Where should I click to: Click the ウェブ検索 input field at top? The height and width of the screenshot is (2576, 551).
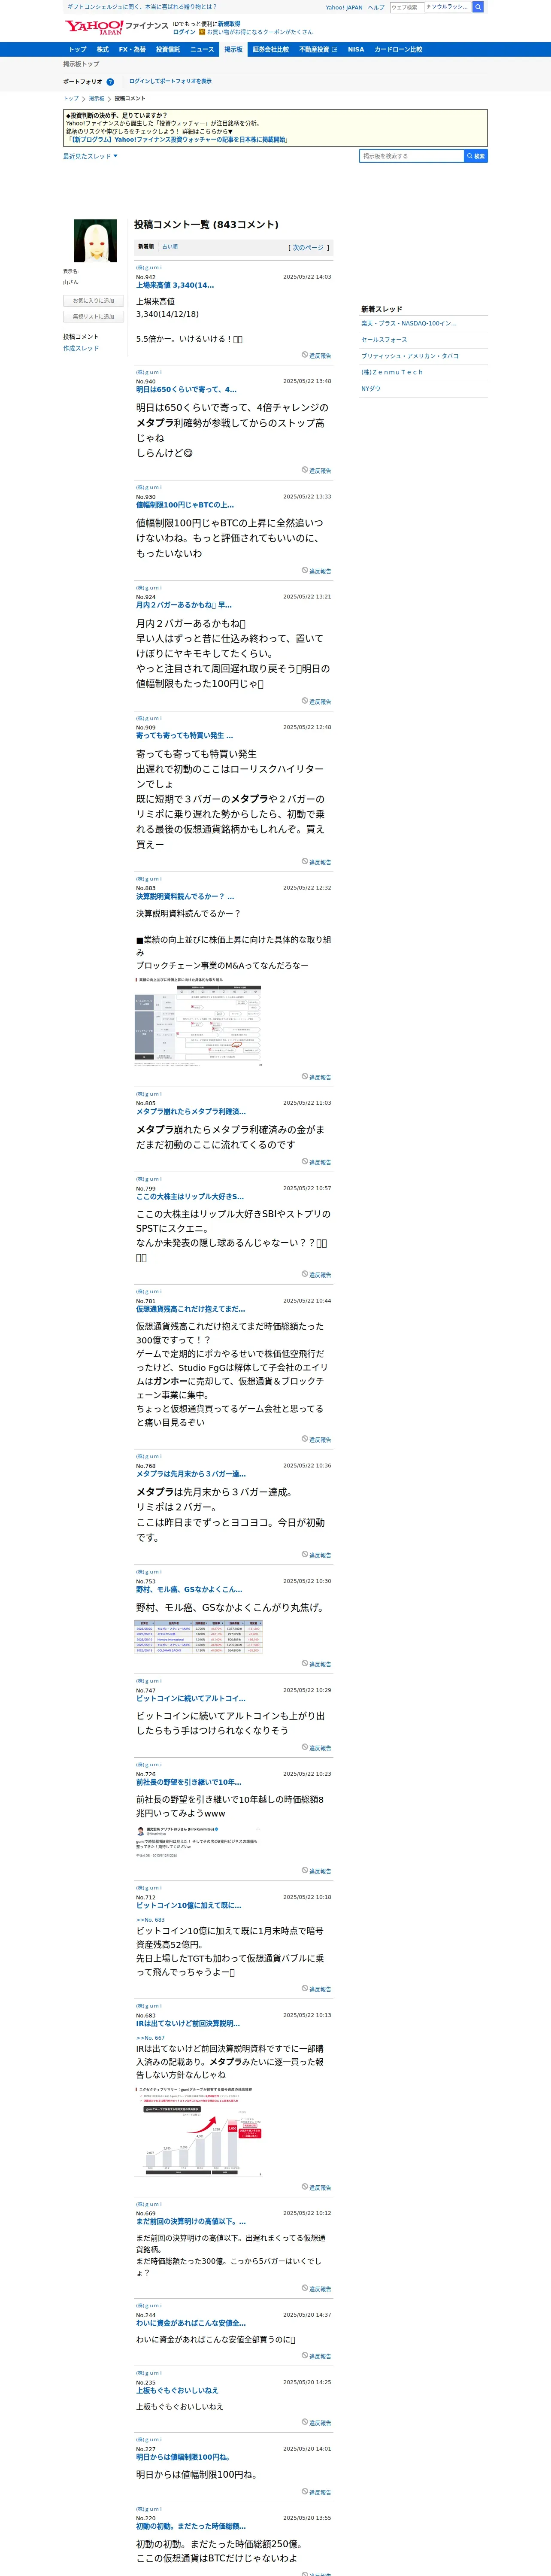pyautogui.click(x=407, y=7)
